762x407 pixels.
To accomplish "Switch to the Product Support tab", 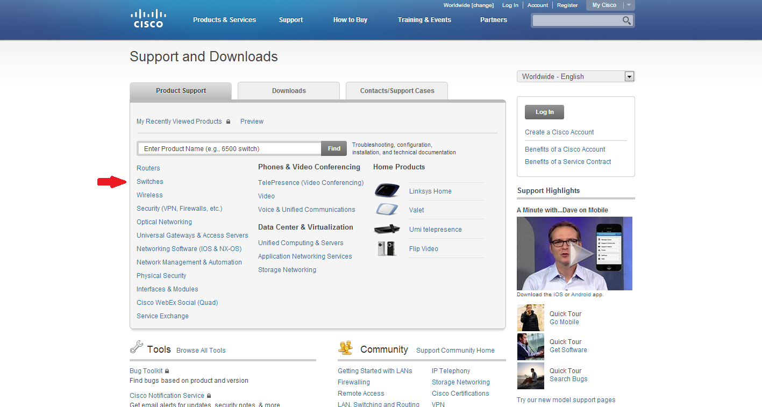I will 181,91.
